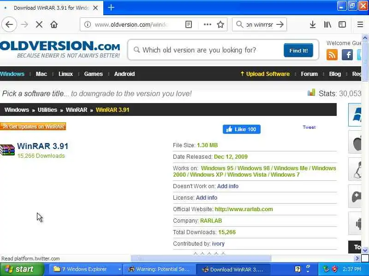This screenshot has width=369, height=276.
Task: Toggle reader view icon
Action: 189,24
